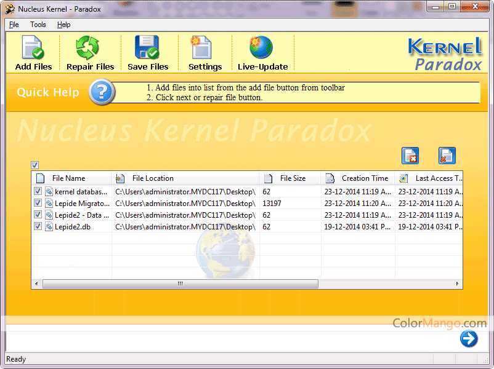Click the remove selected file icon above list

click(x=410, y=156)
